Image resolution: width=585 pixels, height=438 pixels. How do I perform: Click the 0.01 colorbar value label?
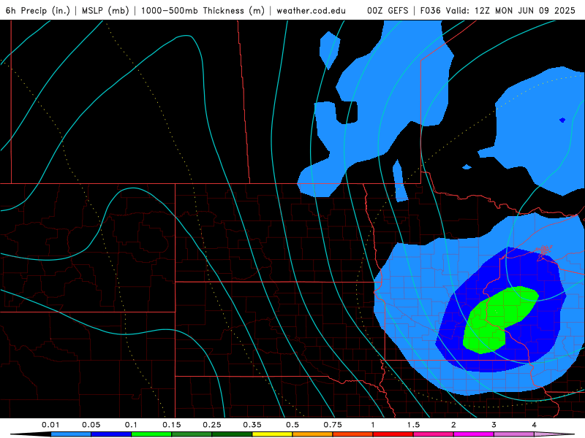coord(50,425)
